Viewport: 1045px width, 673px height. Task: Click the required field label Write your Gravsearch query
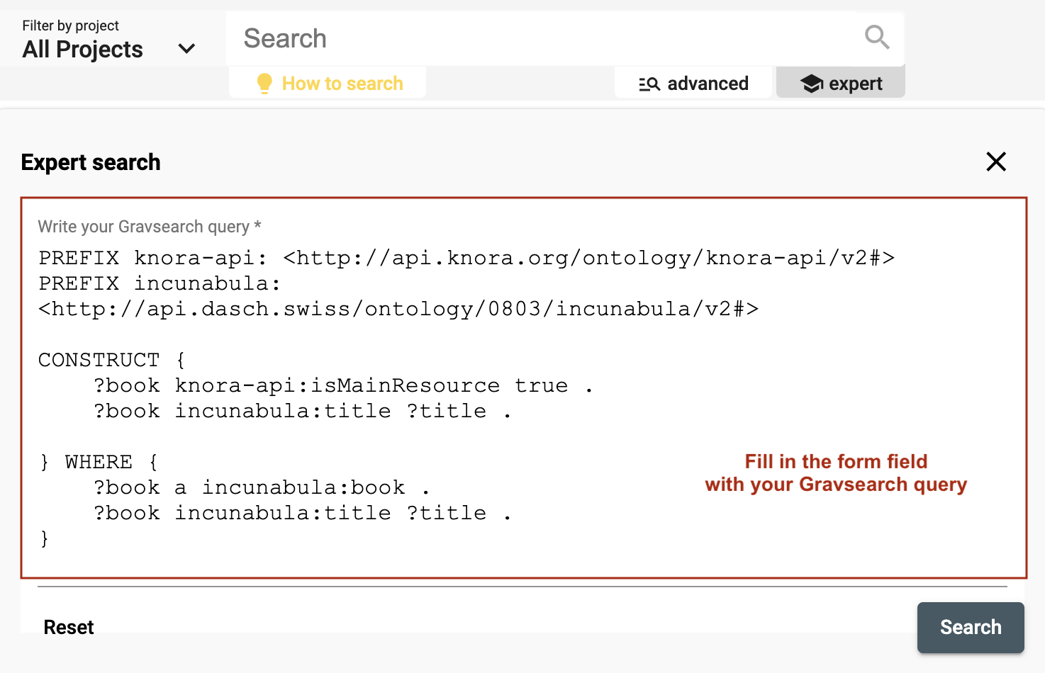click(148, 226)
